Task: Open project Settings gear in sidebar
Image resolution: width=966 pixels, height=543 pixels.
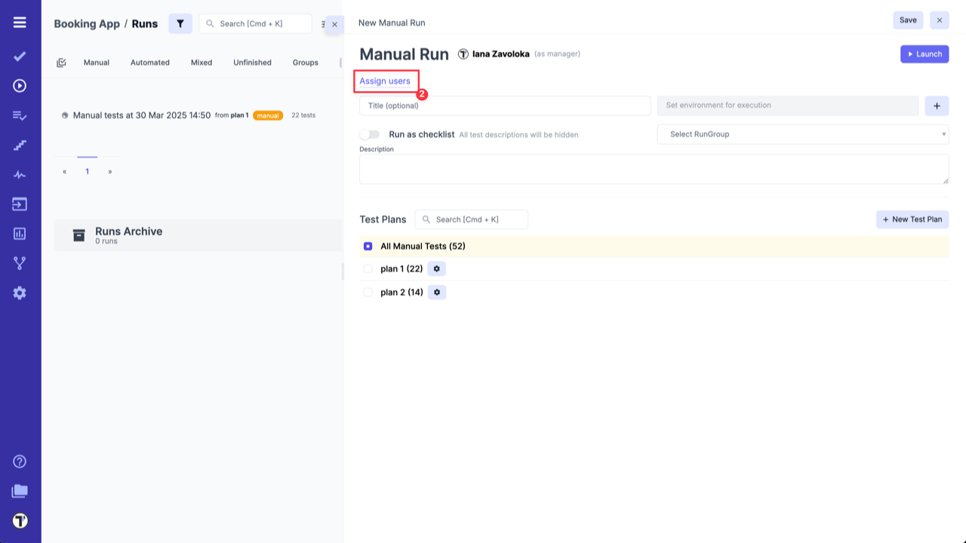Action: point(20,293)
